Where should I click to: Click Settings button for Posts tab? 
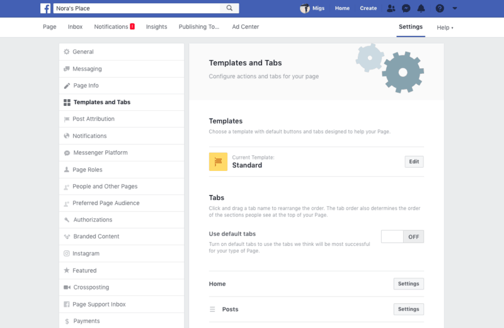408,309
